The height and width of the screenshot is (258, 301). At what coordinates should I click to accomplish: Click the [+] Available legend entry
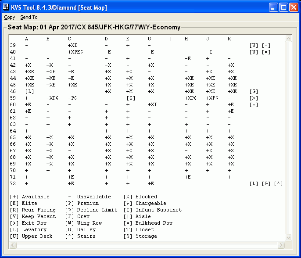pos(29,197)
